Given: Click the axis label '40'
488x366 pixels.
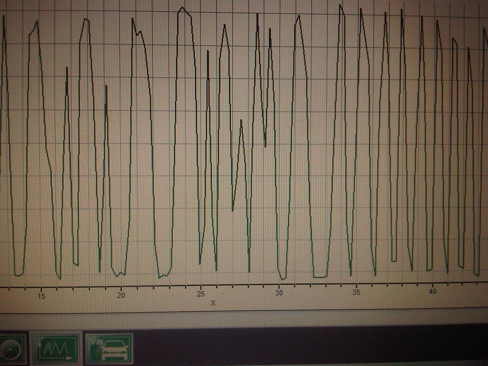Looking at the screenshot, I should click(433, 292).
